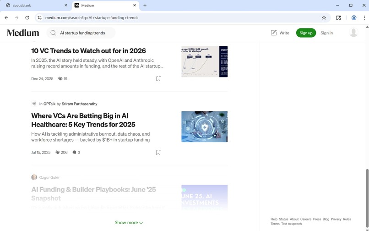This screenshot has height=231, width=369.
Task: Bookmark the AI Healthcare trends article
Action: [158, 152]
